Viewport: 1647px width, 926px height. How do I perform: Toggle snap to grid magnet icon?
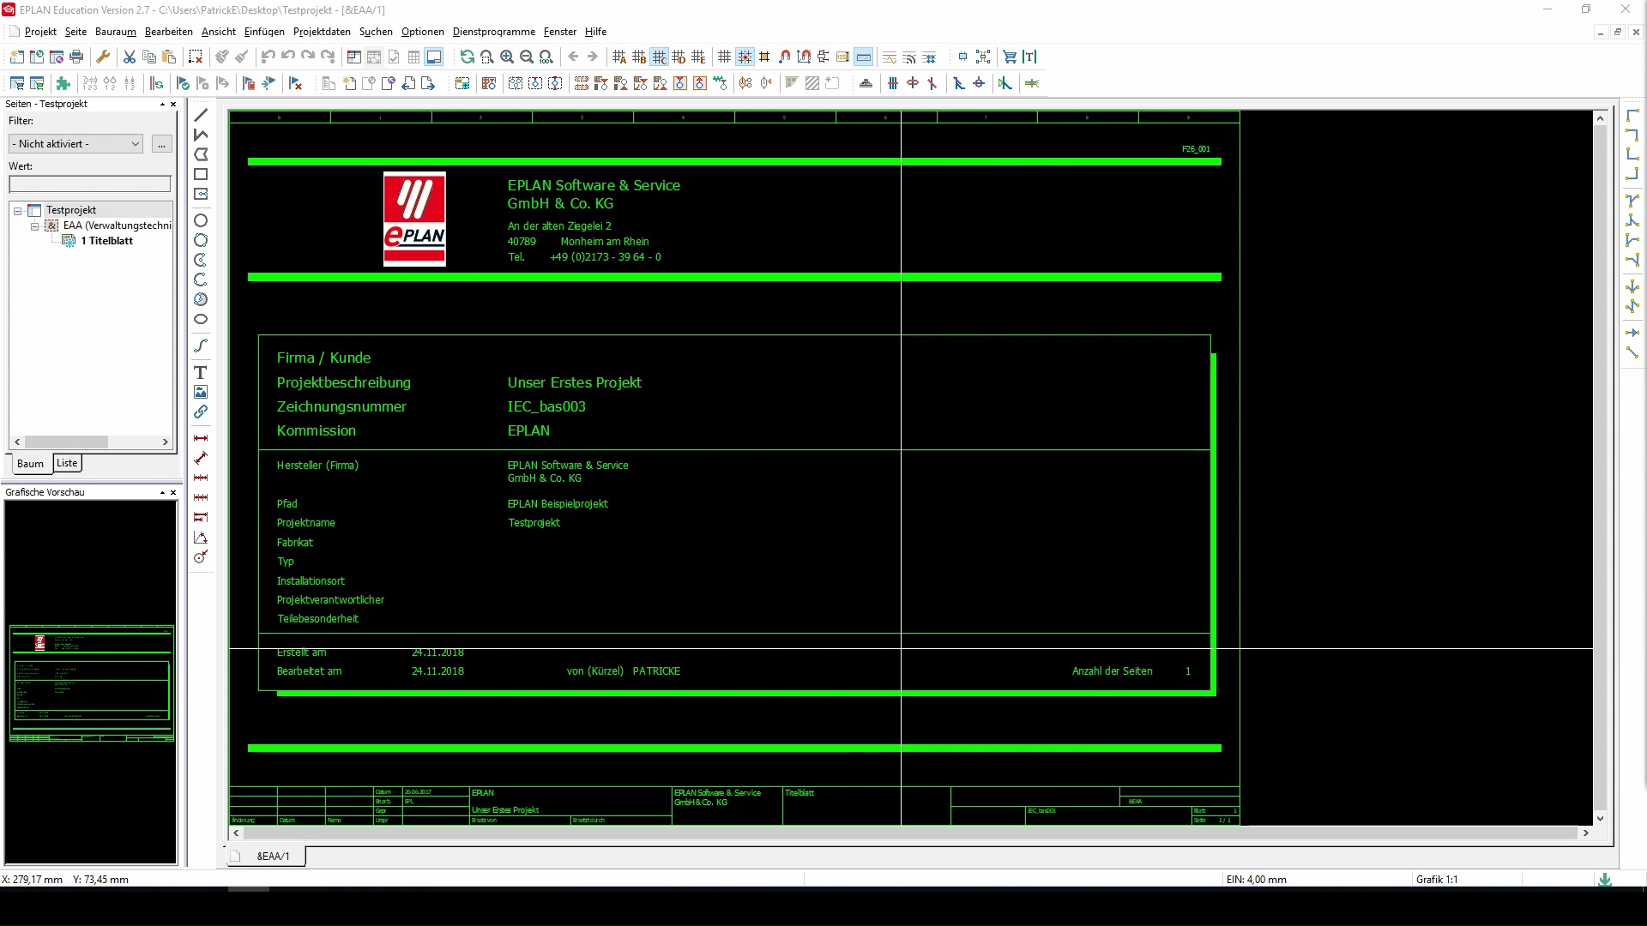tap(783, 57)
